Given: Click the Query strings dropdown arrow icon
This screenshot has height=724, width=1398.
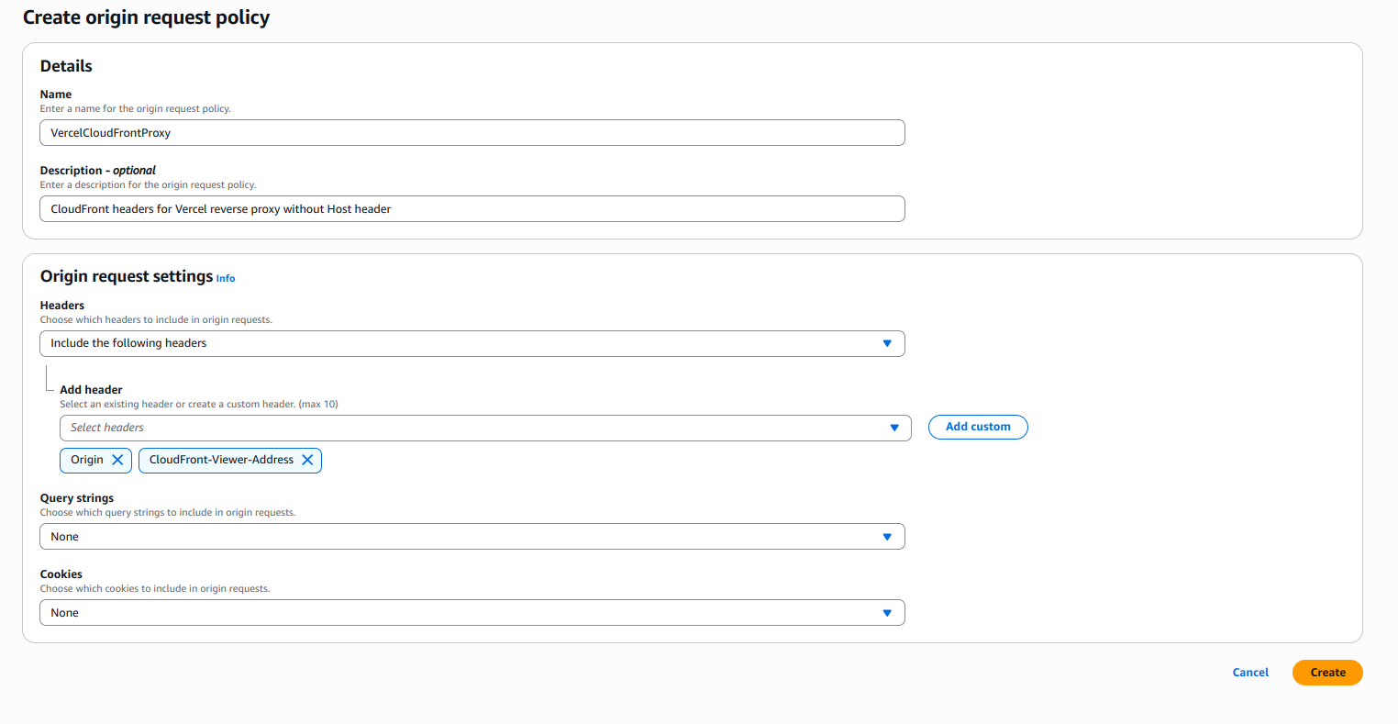Looking at the screenshot, I should 886,536.
